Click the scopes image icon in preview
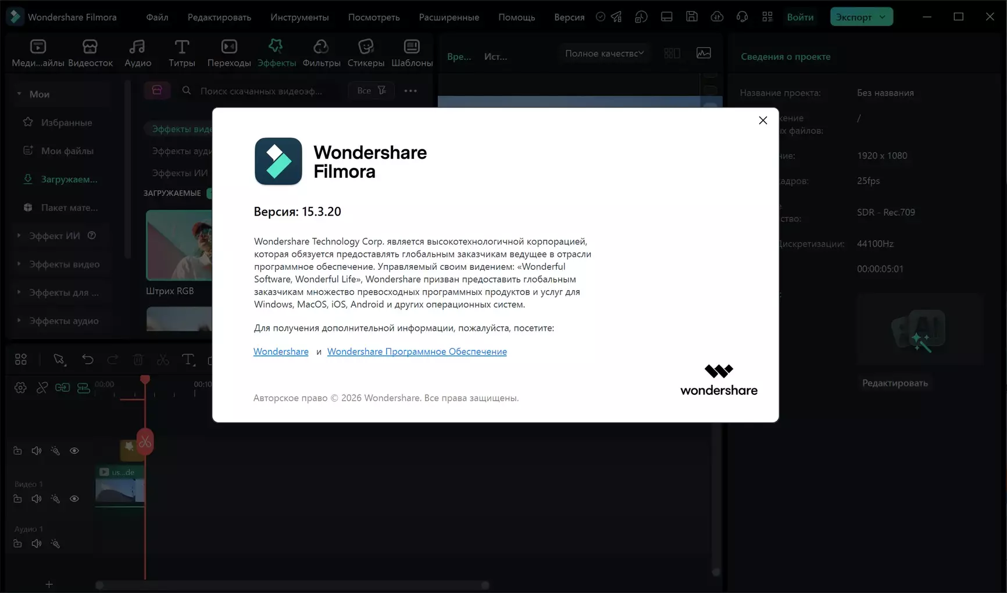 [704, 53]
